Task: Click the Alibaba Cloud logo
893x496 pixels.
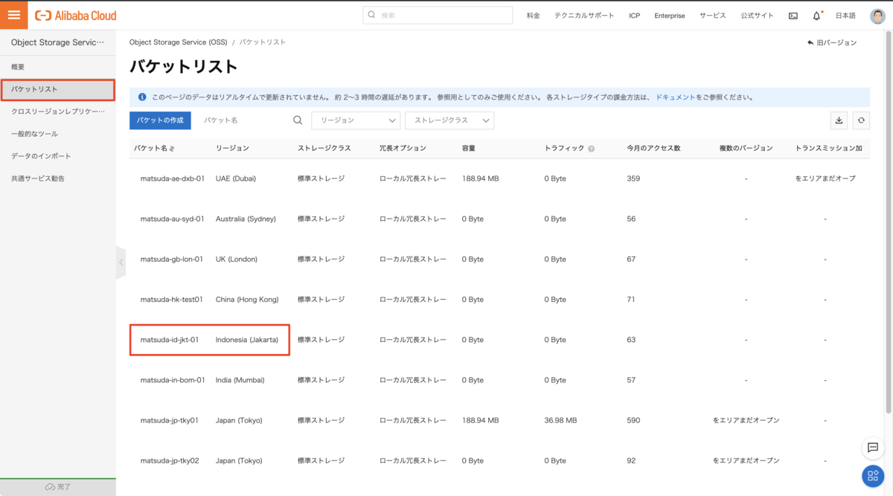Action: pos(76,15)
